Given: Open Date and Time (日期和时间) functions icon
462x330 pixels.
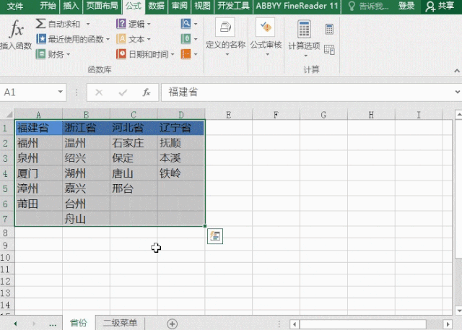Looking at the screenshot, I should 121,54.
